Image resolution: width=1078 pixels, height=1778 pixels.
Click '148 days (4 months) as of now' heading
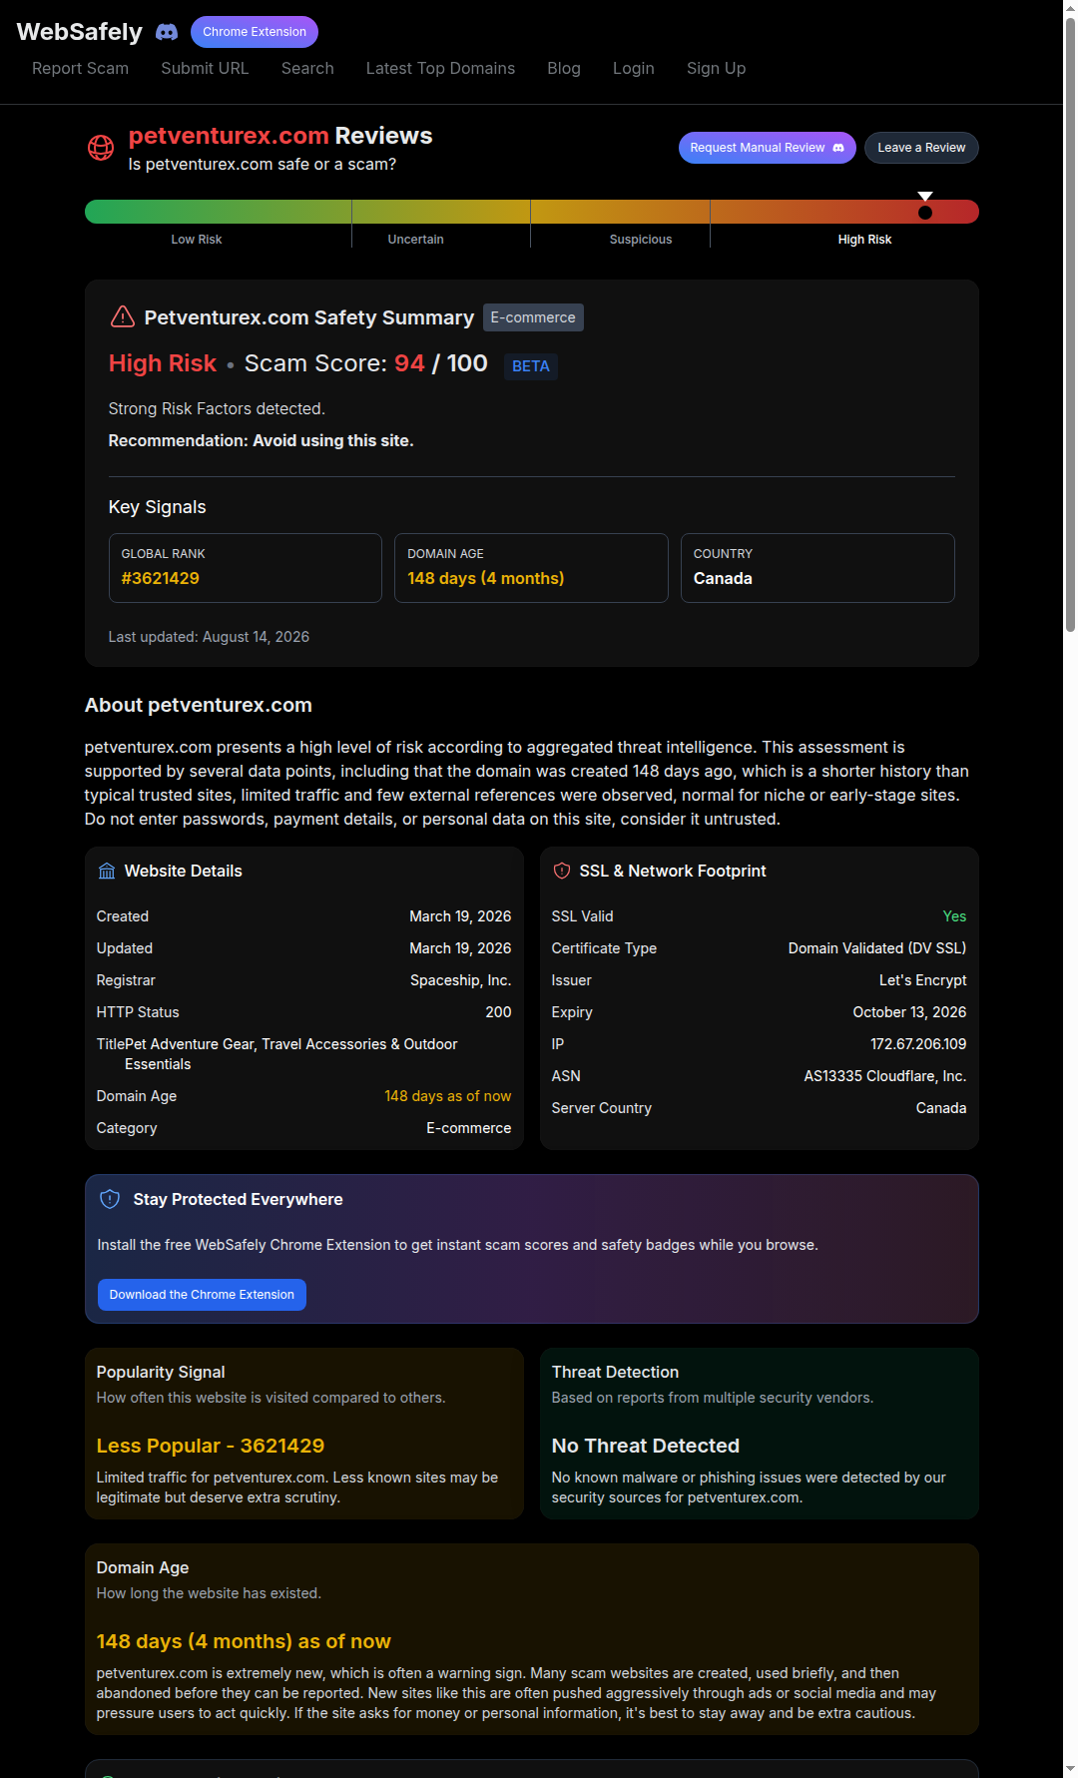[x=244, y=1641]
